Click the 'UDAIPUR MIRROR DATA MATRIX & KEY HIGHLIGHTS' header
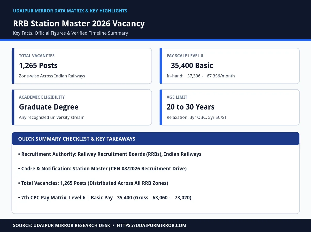The image size is (311, 232). pos(70,11)
